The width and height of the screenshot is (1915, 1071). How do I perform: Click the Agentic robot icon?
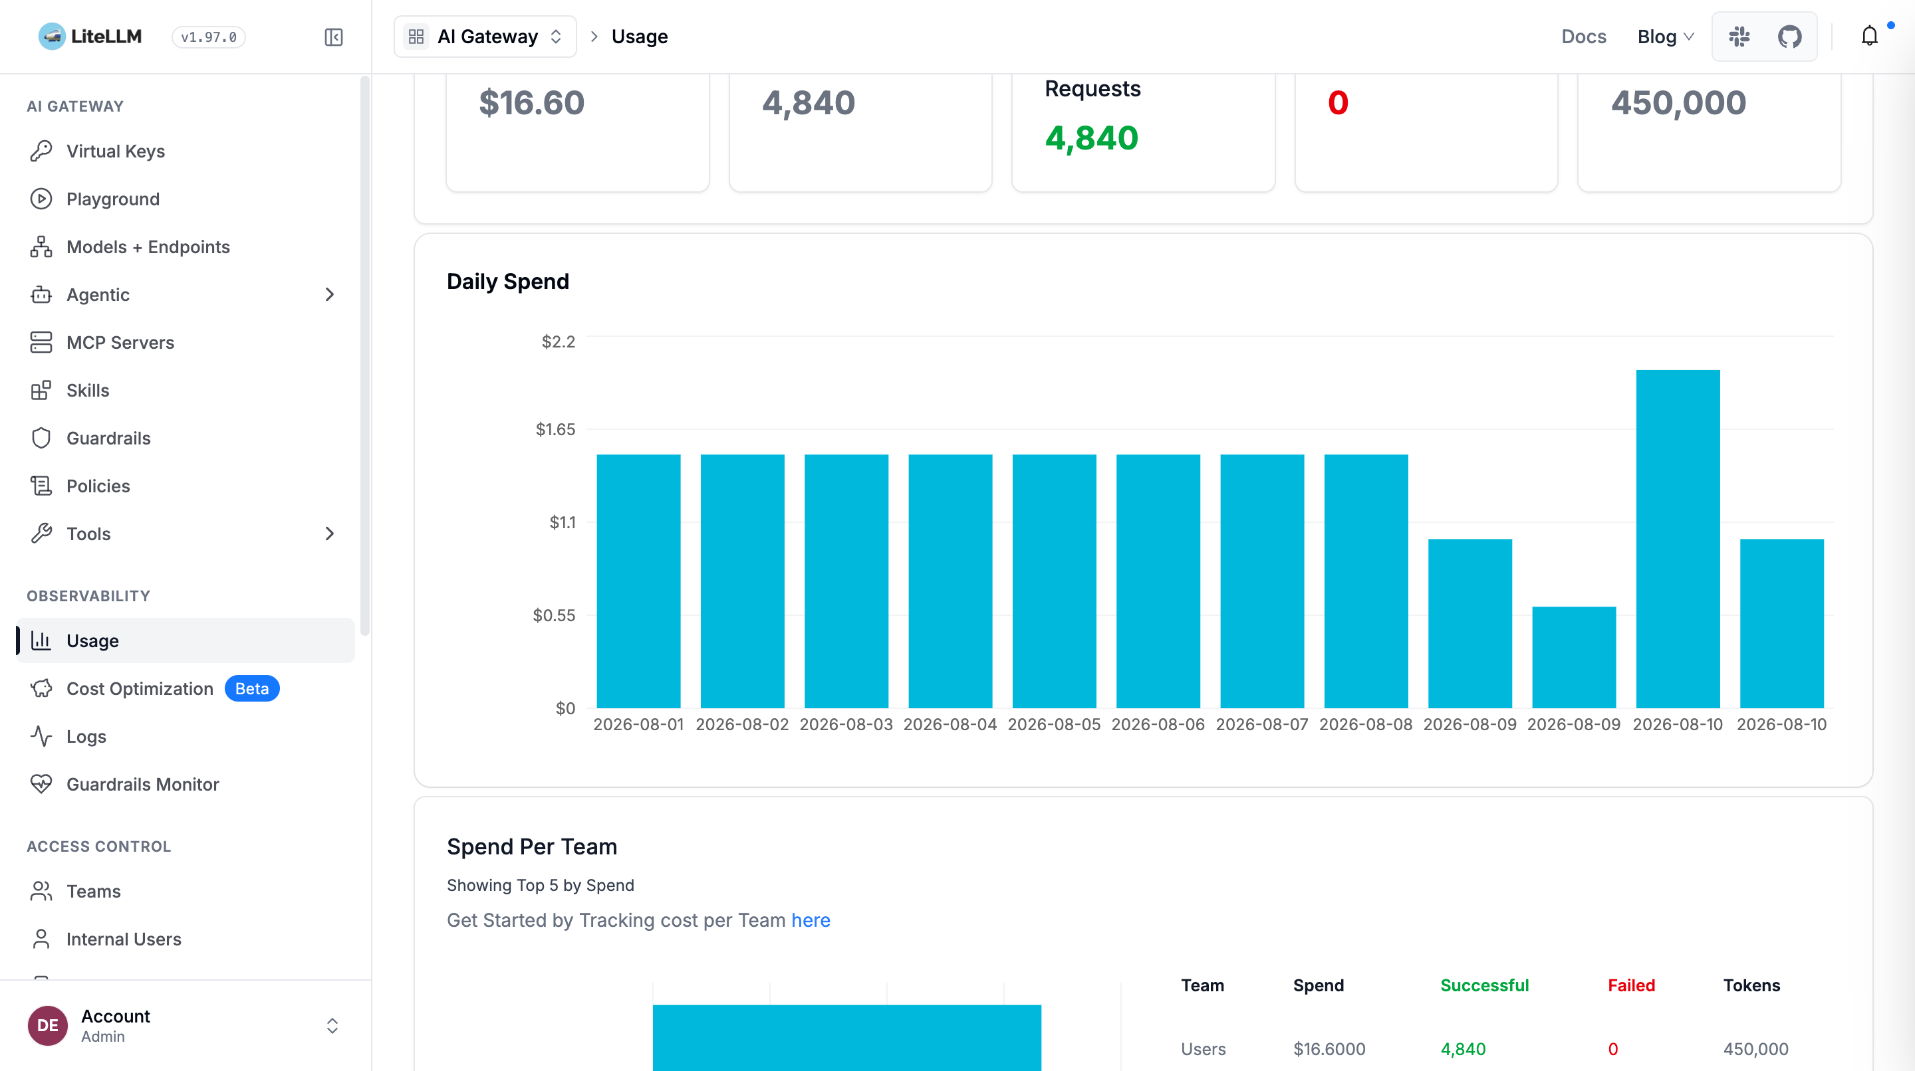(42, 295)
